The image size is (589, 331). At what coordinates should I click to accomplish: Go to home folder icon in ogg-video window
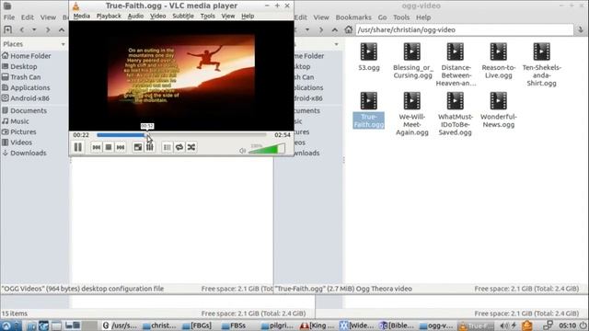coord(349,29)
